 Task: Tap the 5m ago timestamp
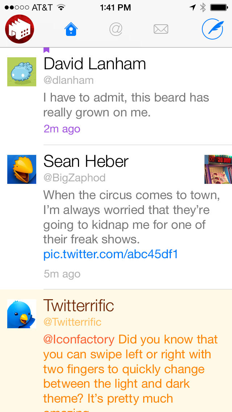point(62,274)
